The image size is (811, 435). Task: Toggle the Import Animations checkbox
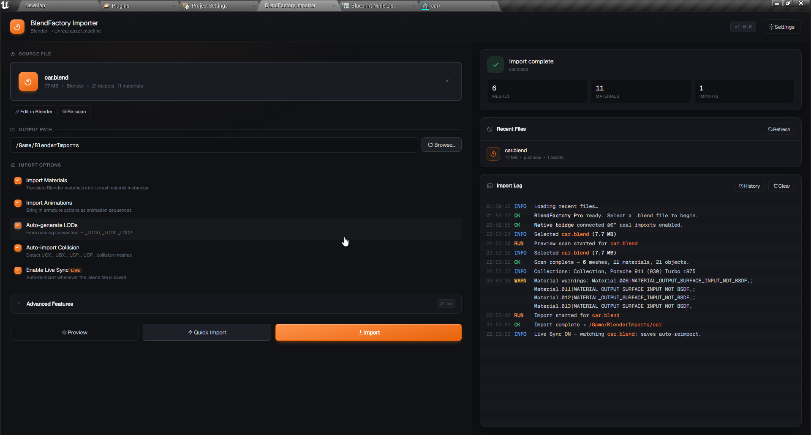pos(18,203)
